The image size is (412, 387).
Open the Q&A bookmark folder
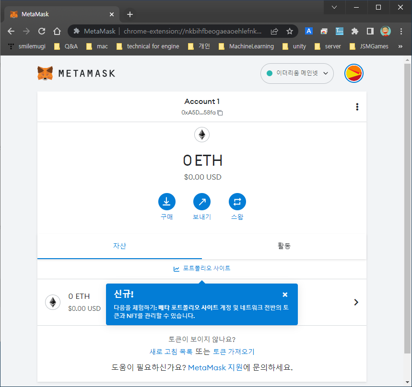coord(66,46)
